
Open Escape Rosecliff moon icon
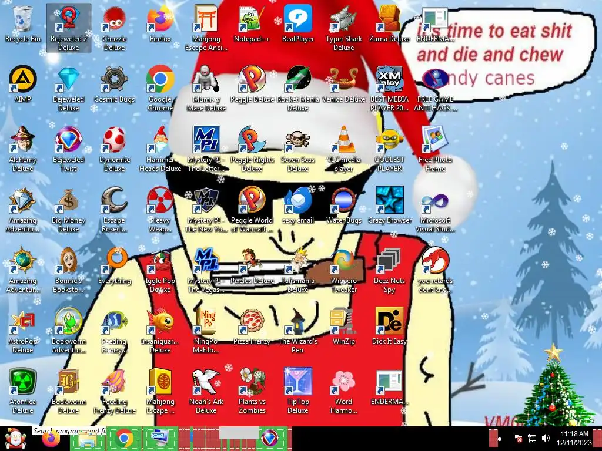(x=115, y=210)
